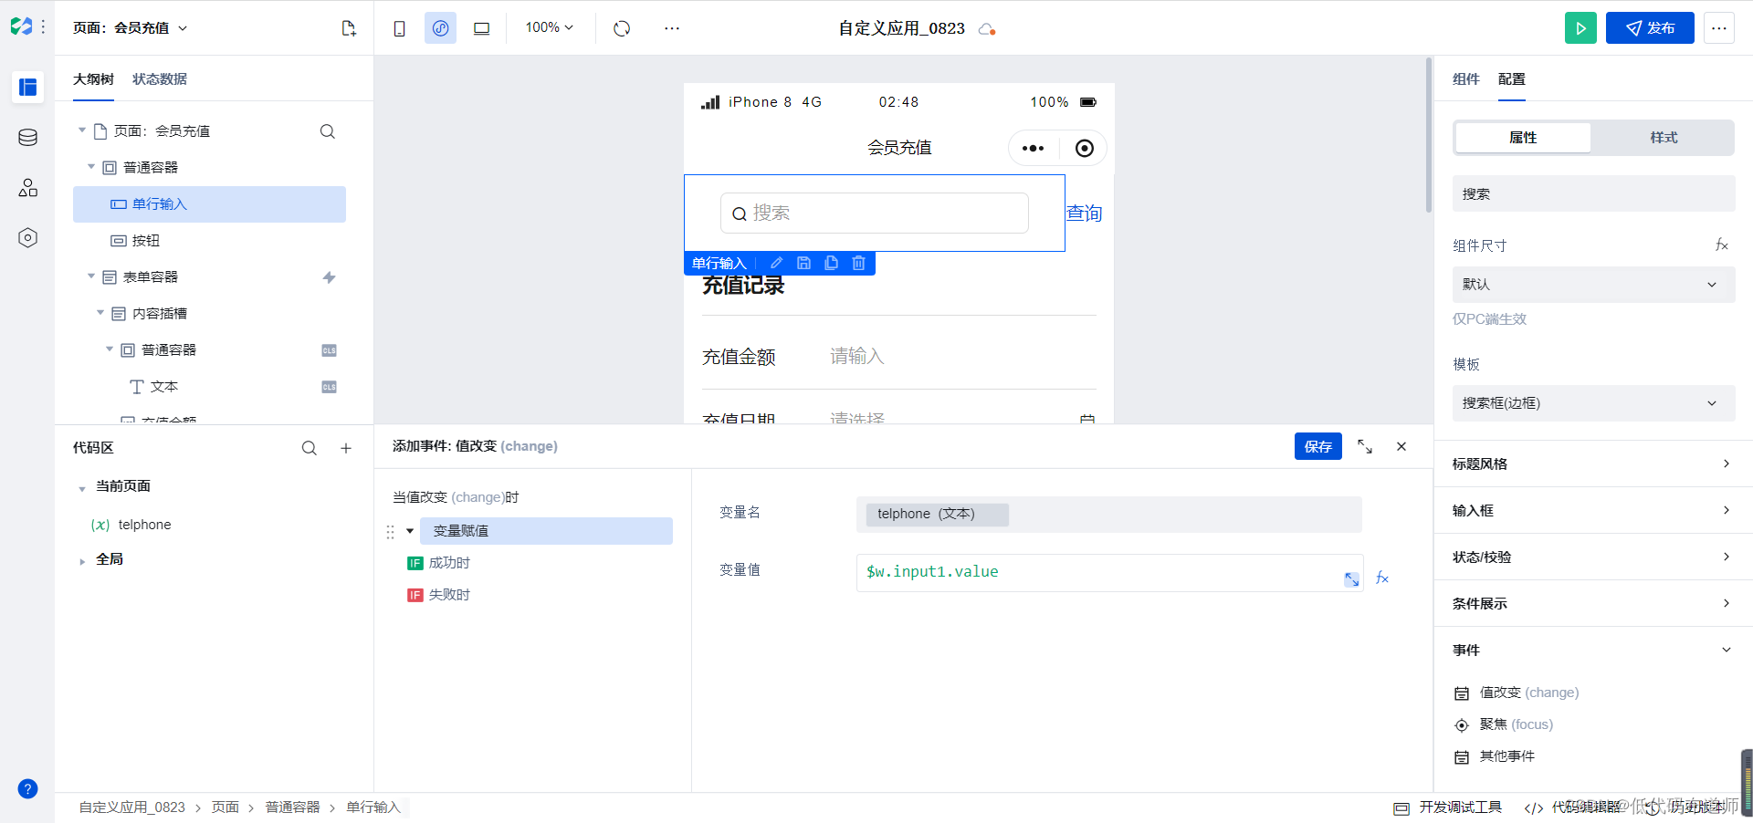Expand the 标题风格 section
This screenshot has height=823, width=1753.
click(x=1593, y=464)
